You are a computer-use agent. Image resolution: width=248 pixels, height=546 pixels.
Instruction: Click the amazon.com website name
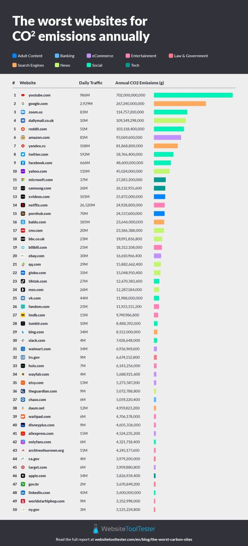(39, 138)
